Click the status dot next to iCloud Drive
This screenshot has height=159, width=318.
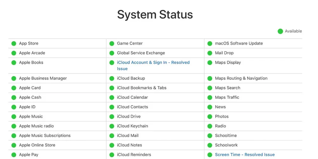tap(112, 117)
